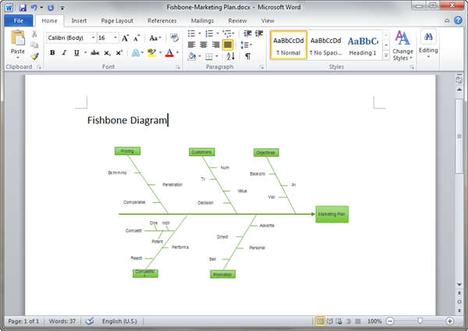Activate the Format Painter brush
Image resolution: width=468 pixels, height=331 pixels.
(34, 56)
